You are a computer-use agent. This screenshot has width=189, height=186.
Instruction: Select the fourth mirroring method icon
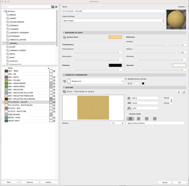155,119
